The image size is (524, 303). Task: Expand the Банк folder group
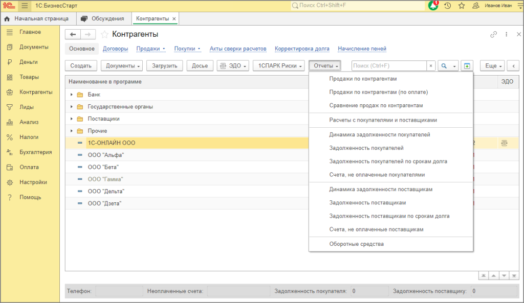72,95
